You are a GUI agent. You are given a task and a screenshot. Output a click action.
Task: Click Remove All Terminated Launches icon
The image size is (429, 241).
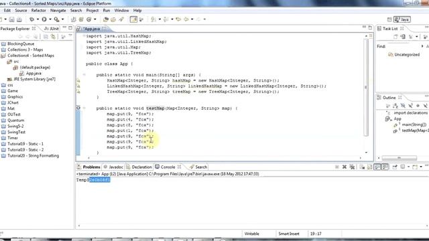tap(352, 167)
